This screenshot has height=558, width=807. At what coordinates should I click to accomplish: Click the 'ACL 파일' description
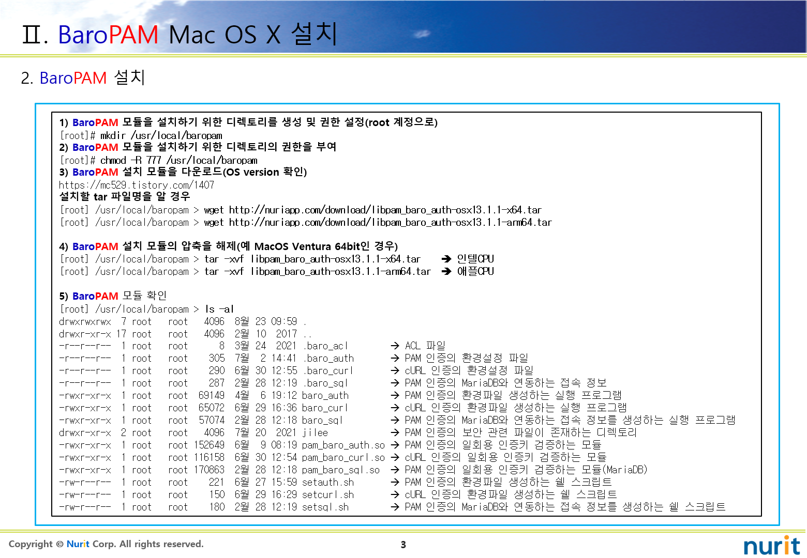pyautogui.click(x=425, y=346)
